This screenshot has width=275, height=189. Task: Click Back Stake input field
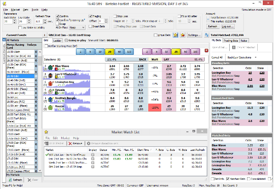(x=8, y=21)
